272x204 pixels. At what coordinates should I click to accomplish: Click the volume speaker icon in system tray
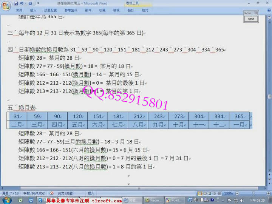pos(243,200)
